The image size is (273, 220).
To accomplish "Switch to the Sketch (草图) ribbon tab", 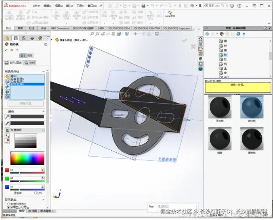I will tap(20, 28).
